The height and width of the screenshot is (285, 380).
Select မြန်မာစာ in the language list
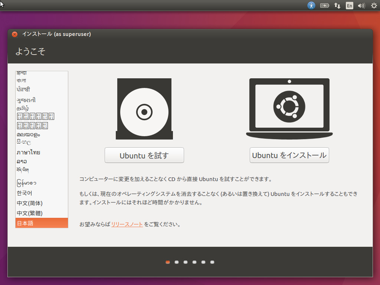point(42,183)
